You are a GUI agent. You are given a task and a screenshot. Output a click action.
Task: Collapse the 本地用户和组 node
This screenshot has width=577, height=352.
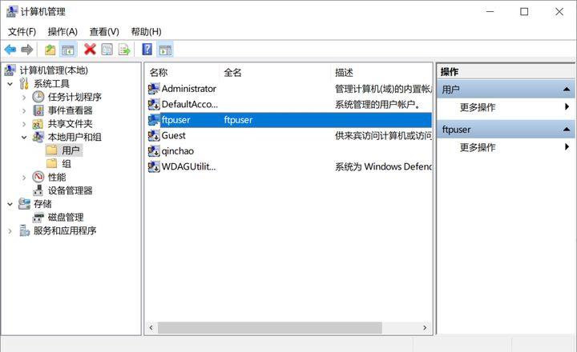[24, 137]
